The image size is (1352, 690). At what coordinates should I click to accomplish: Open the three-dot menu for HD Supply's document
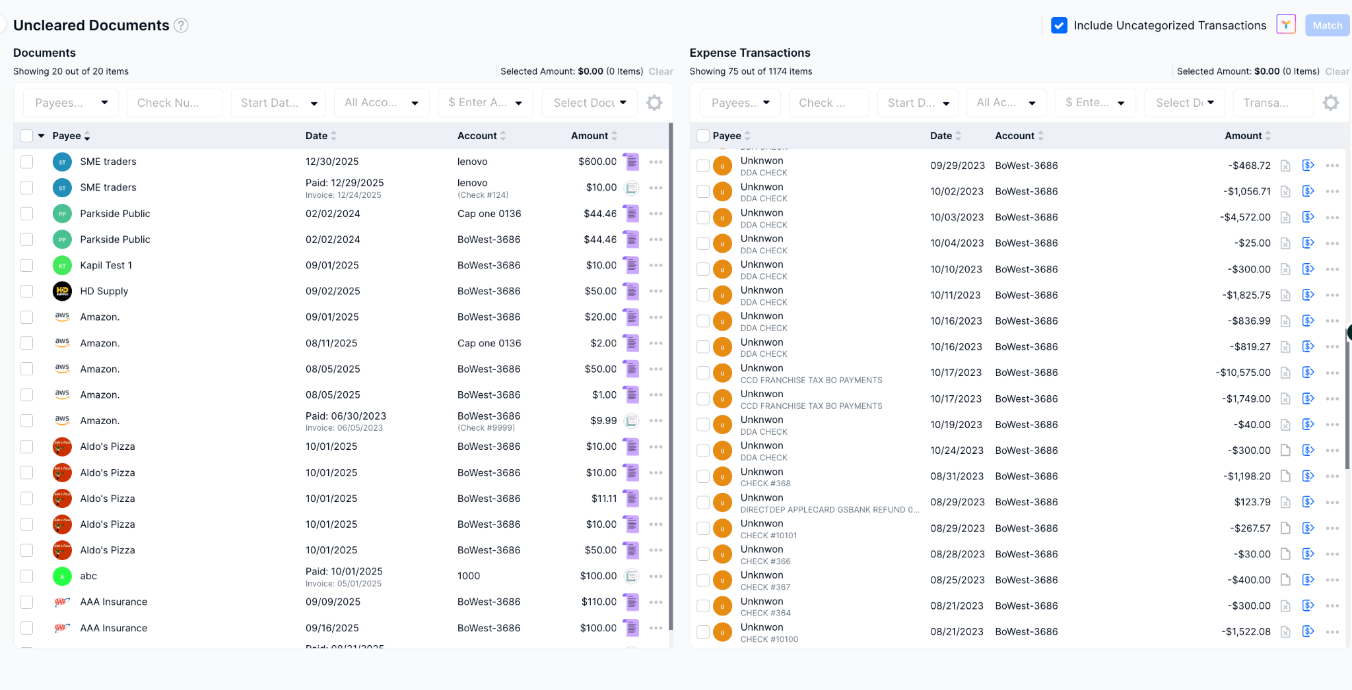coord(656,291)
